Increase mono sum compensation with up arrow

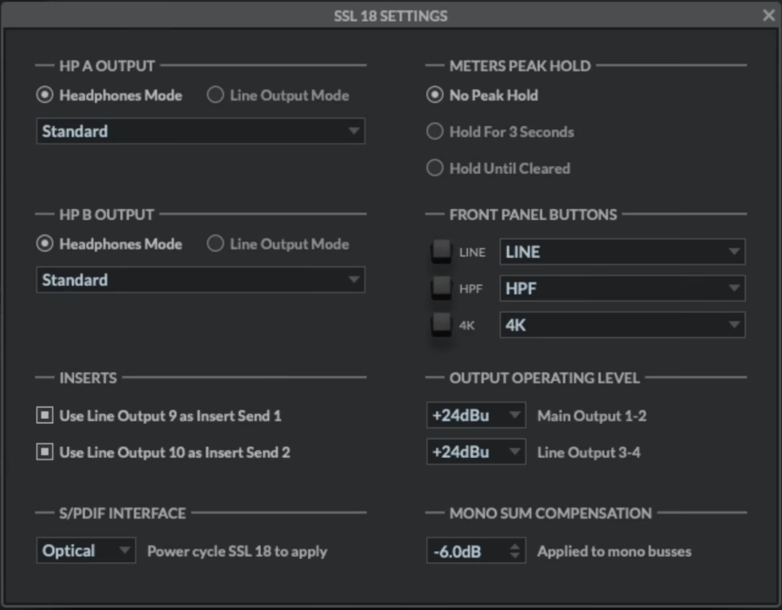(515, 546)
